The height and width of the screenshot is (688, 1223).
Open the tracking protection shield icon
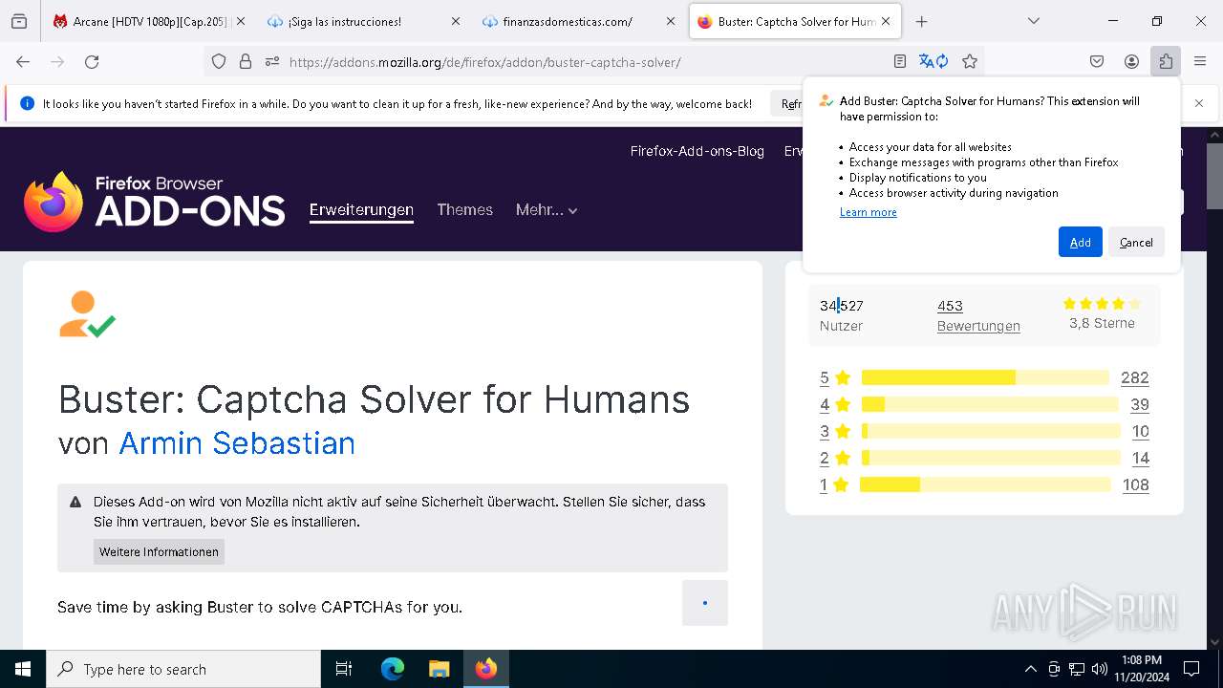click(x=219, y=62)
